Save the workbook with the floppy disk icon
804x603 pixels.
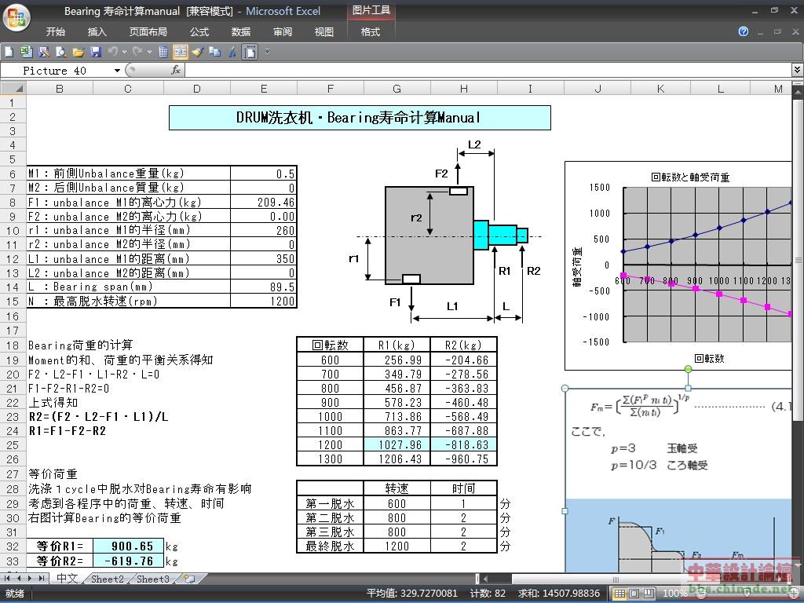pos(96,51)
